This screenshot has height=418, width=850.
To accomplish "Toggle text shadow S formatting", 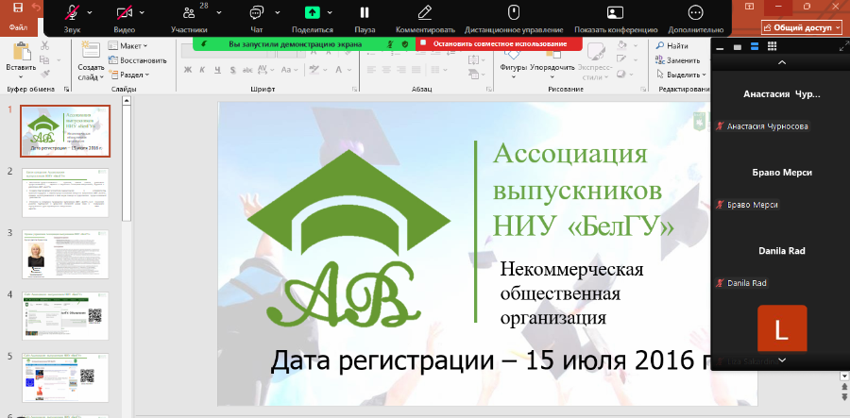I will (232, 70).
